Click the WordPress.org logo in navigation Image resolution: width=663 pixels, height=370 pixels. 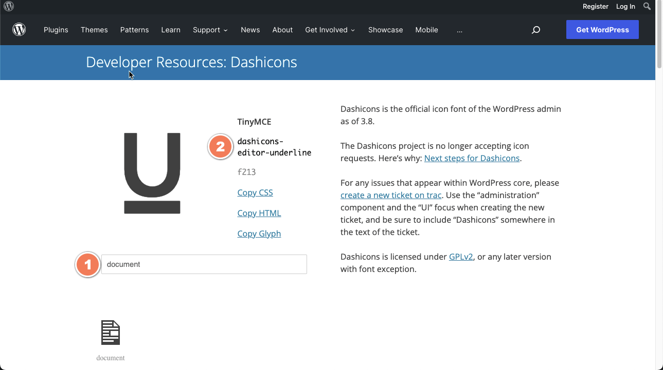[19, 30]
